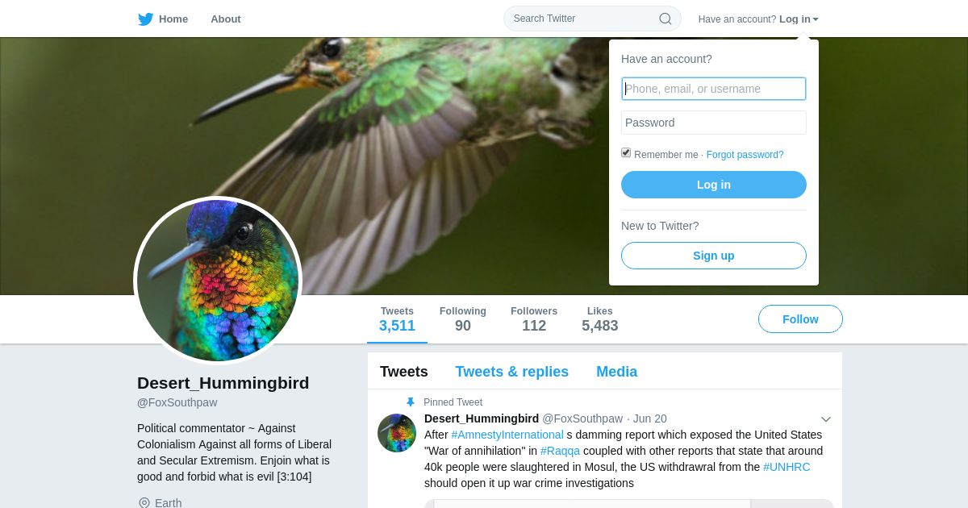The width and height of the screenshot is (968, 508).
Task: Open the About menu item
Action: click(226, 19)
